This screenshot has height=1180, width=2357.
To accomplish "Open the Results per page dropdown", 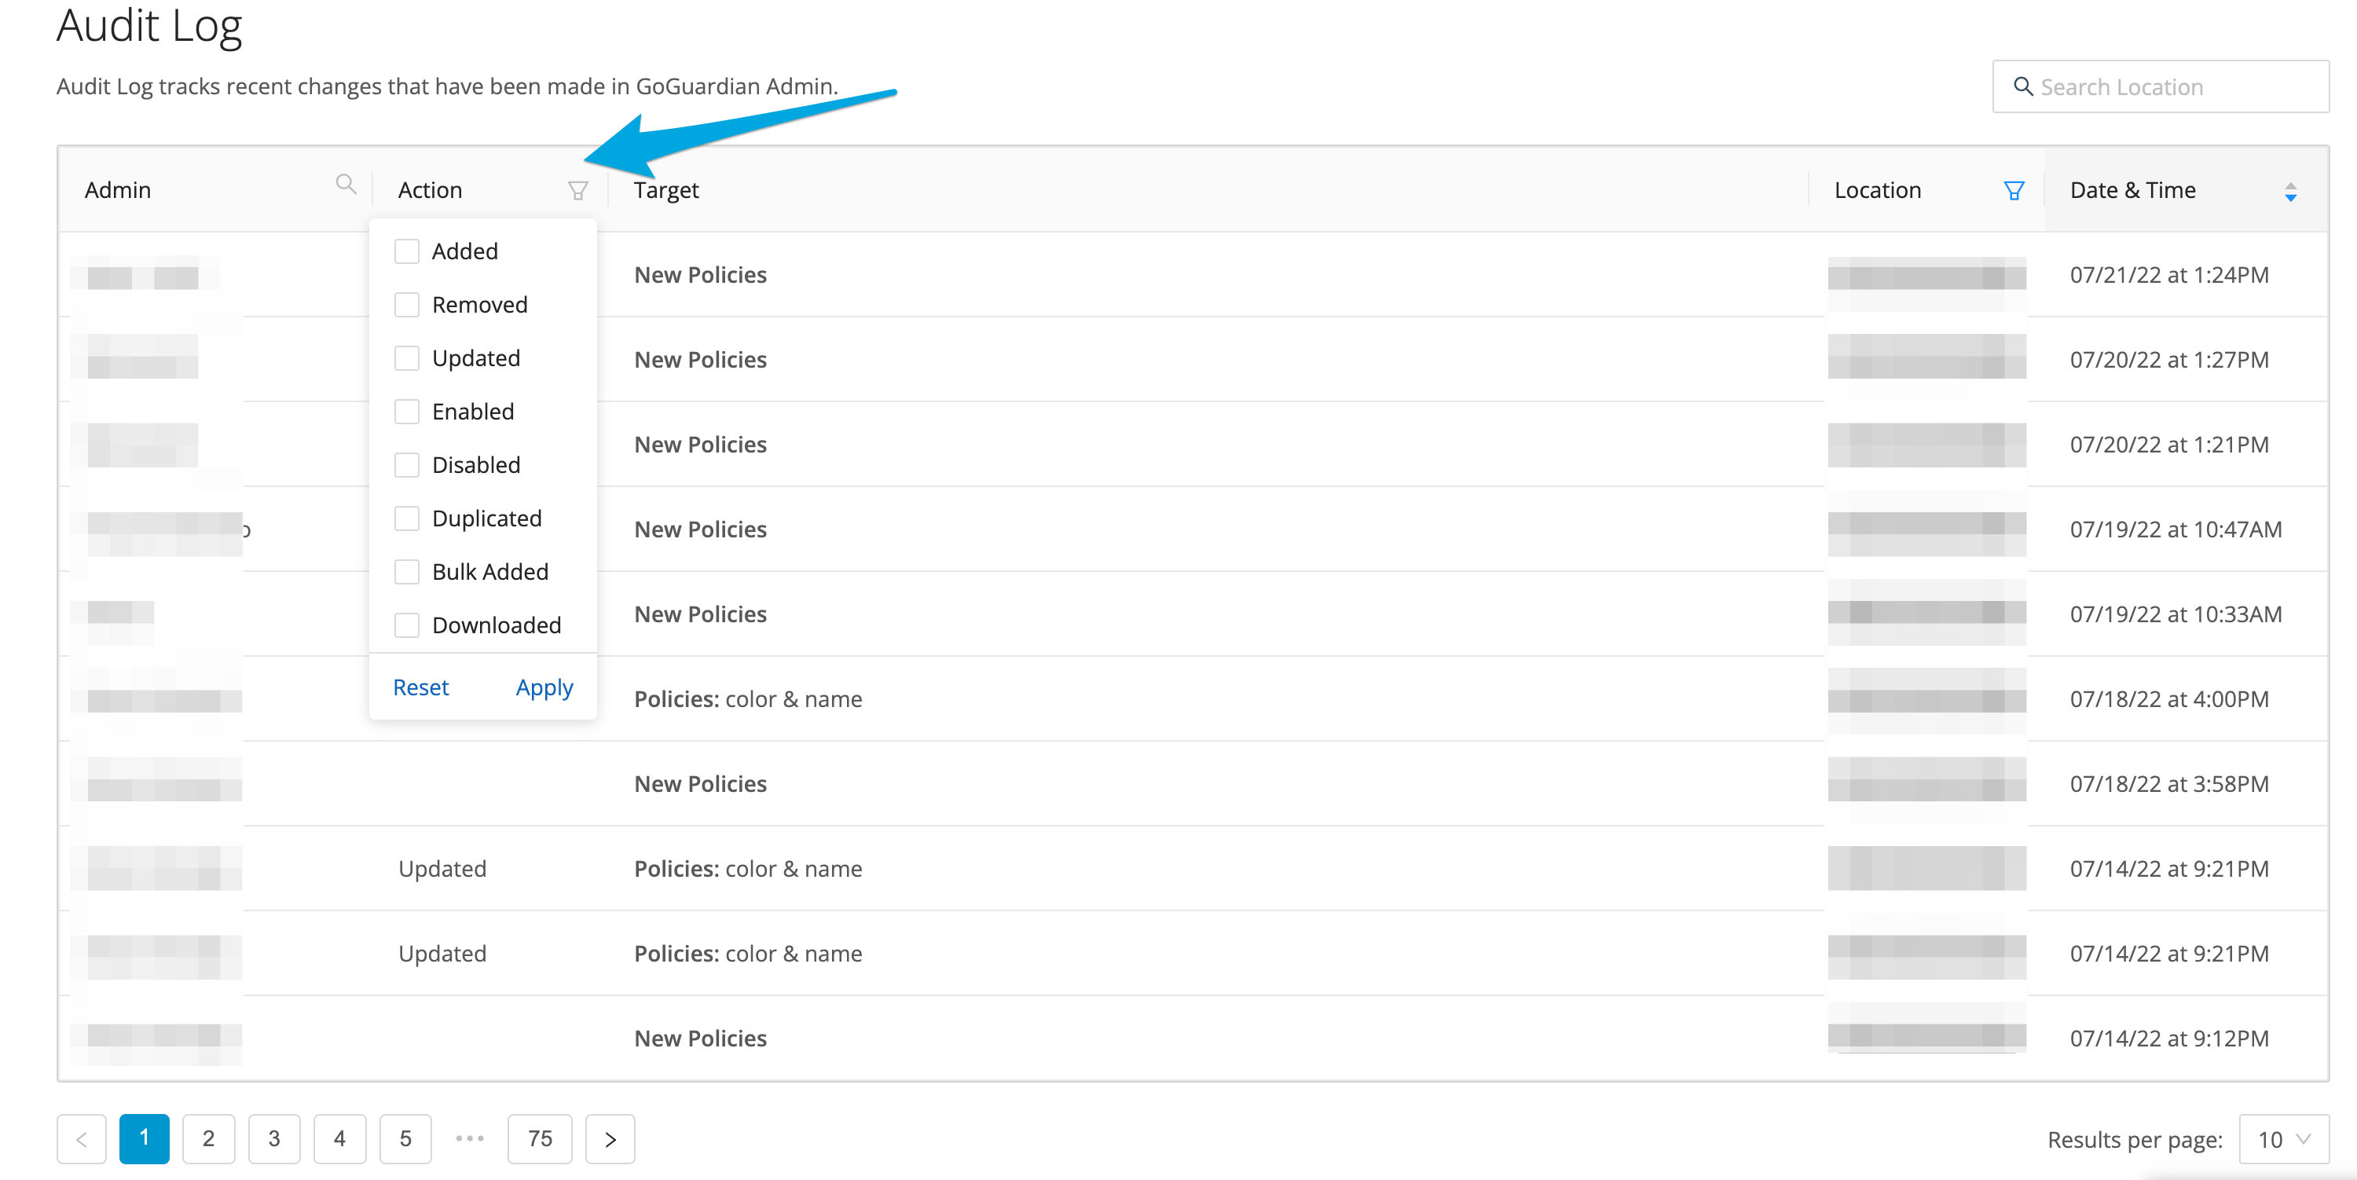I will point(2283,1139).
